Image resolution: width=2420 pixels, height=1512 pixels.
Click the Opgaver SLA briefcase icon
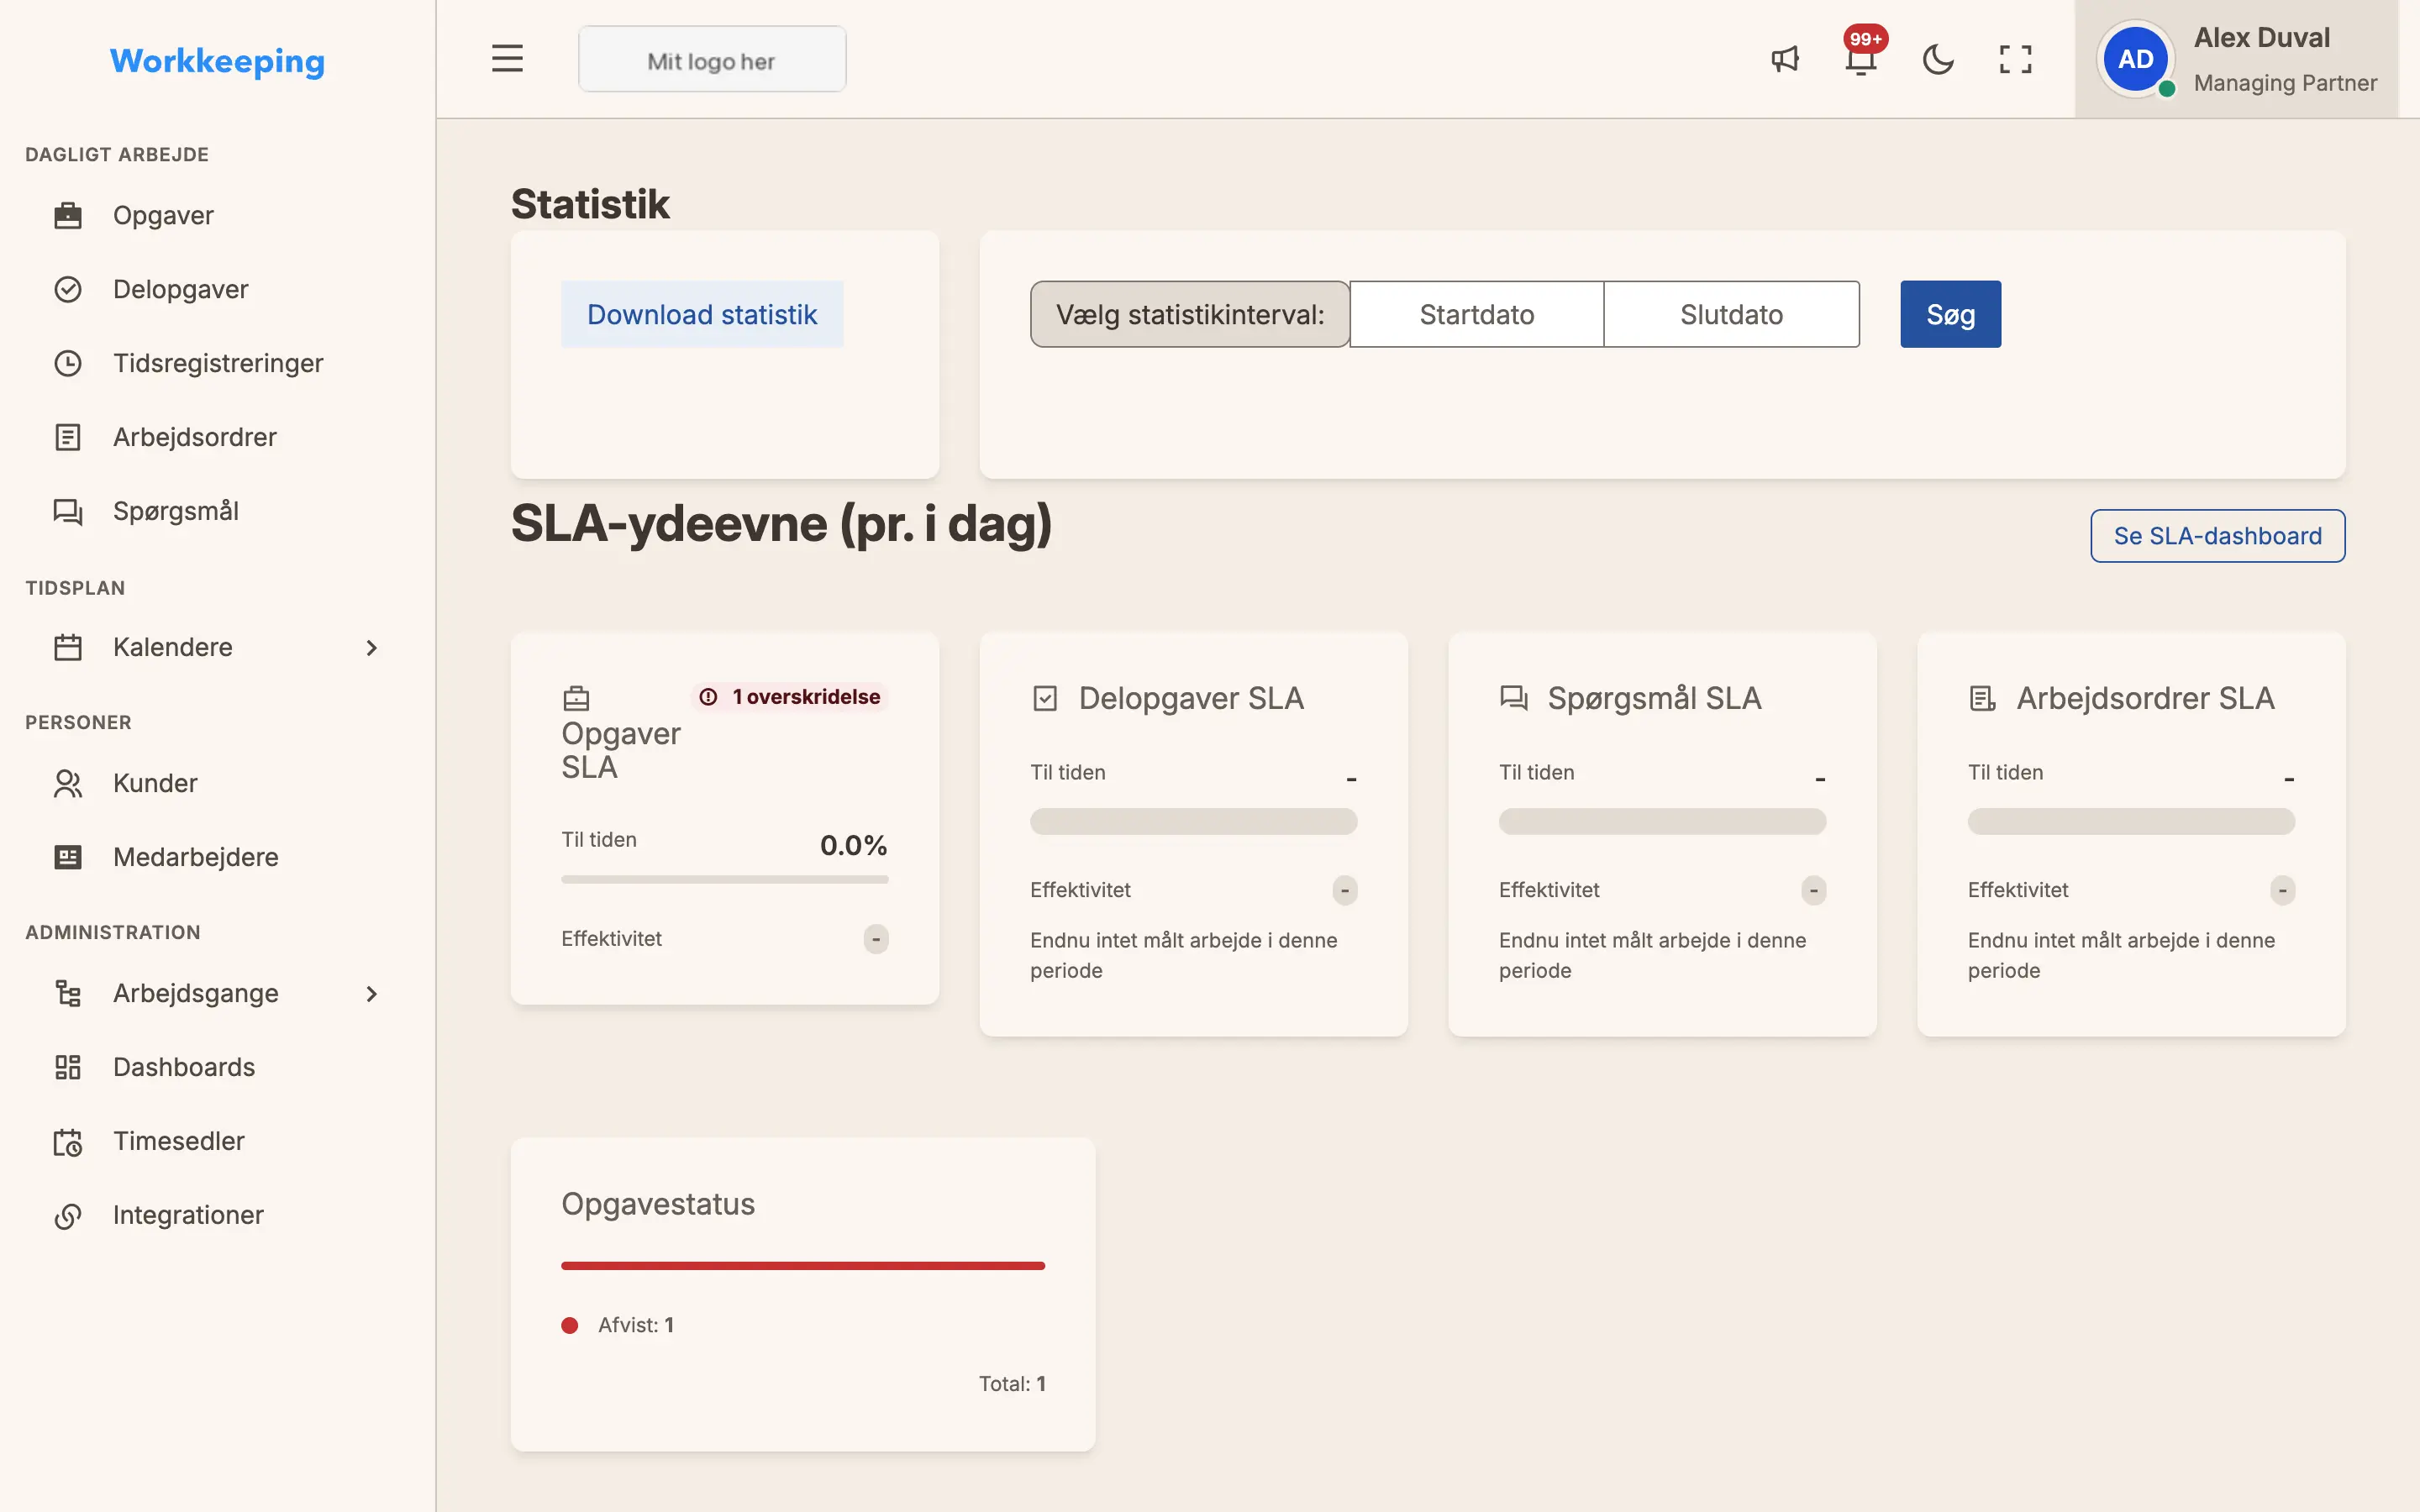click(576, 698)
